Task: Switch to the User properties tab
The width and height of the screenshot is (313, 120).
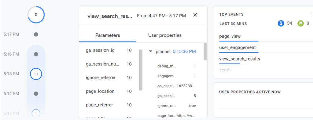Action: [165, 35]
